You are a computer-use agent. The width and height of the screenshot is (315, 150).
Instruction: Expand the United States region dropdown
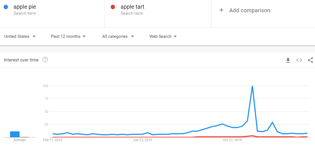[x=20, y=36]
